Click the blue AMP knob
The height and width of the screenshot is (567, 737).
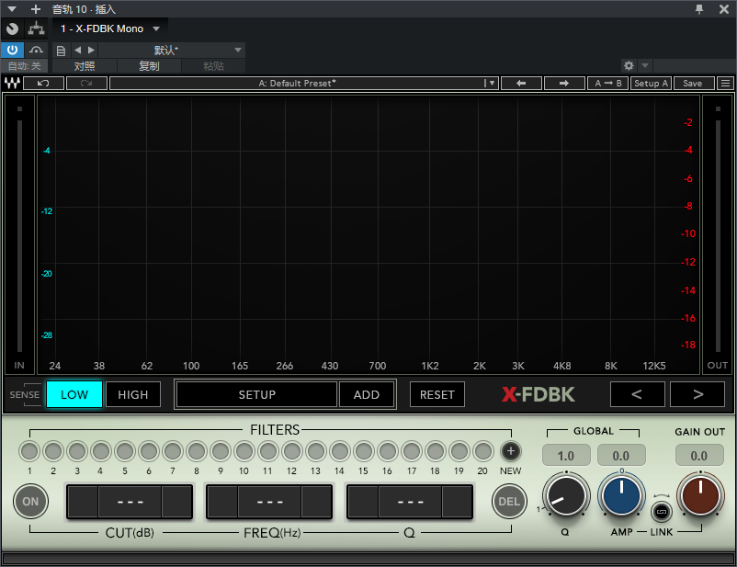[x=621, y=495]
